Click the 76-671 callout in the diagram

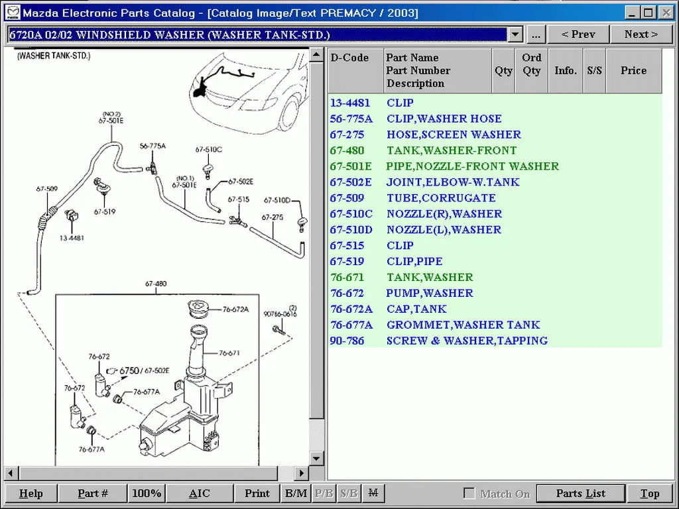coord(229,353)
